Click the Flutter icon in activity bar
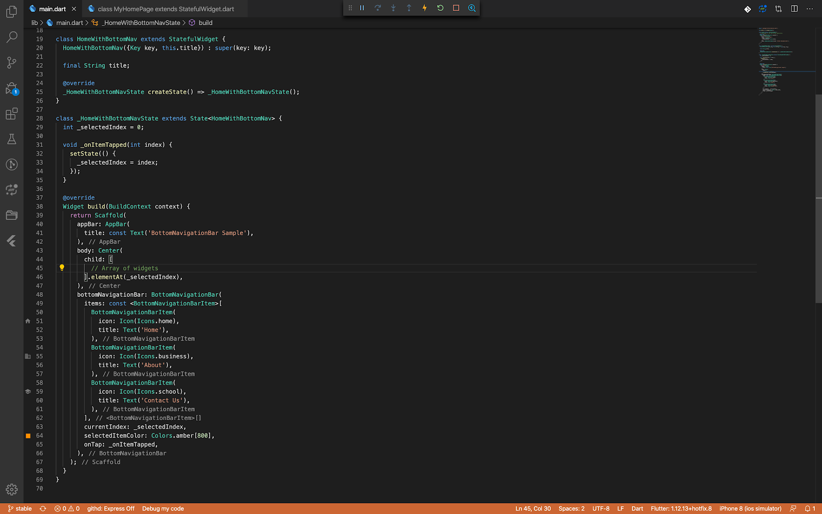 [x=11, y=241]
